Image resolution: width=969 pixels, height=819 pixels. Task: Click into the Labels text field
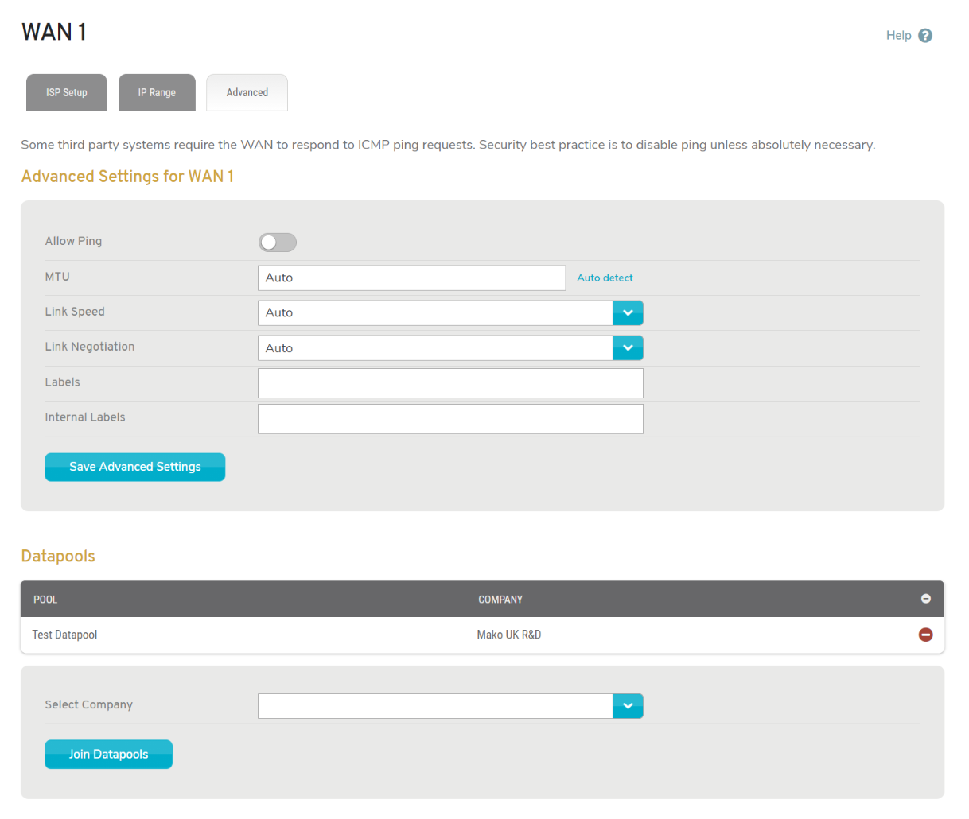[x=450, y=383]
